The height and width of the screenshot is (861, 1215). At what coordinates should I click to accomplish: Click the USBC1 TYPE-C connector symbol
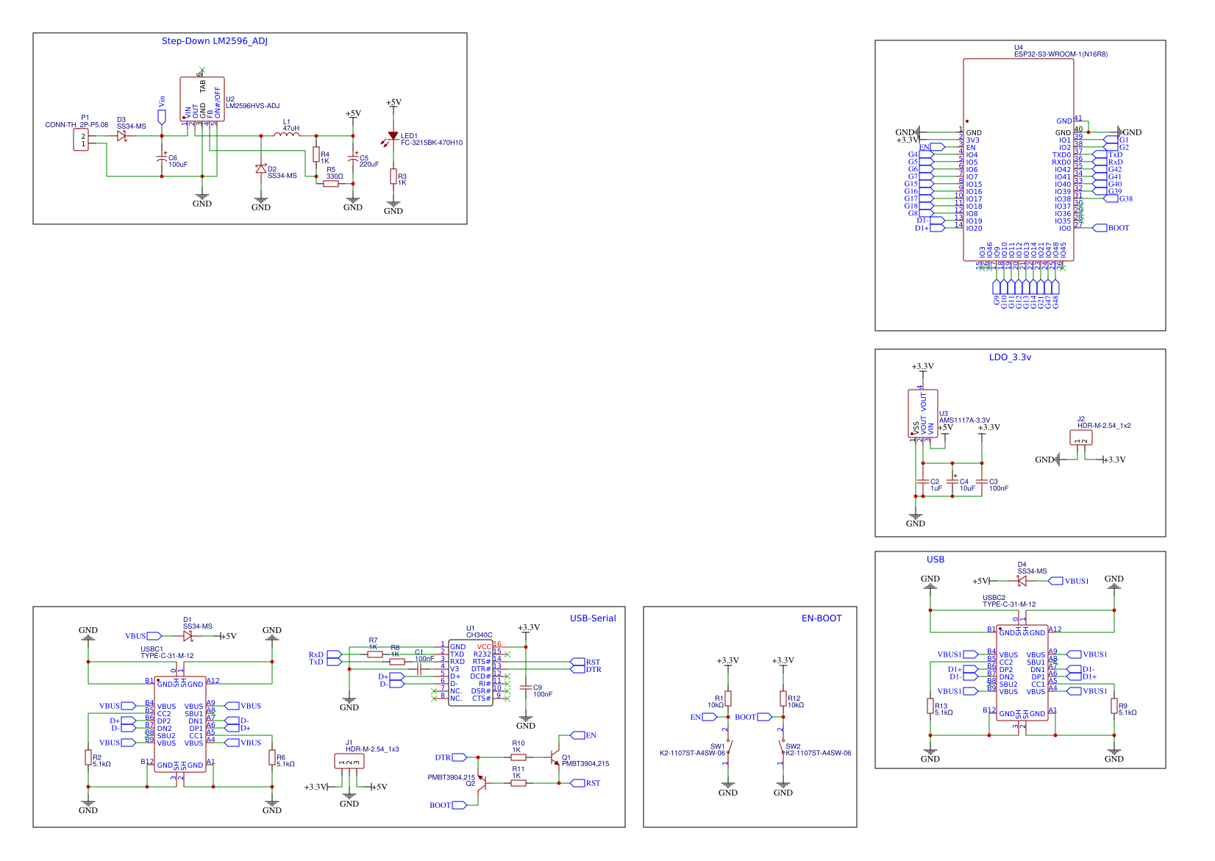click(x=180, y=724)
